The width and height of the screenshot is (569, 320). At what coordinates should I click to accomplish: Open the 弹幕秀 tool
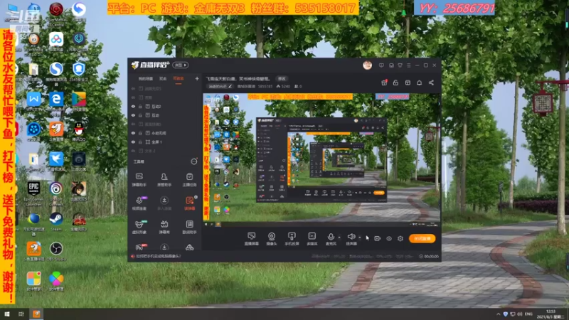coord(164,227)
